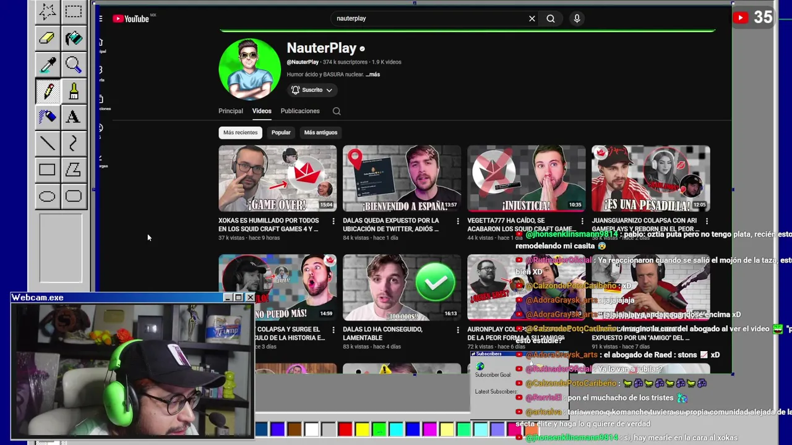Open options menu for JUANSGUARNIZO COLAPSA video
This screenshot has height=445, width=792.
(707, 221)
